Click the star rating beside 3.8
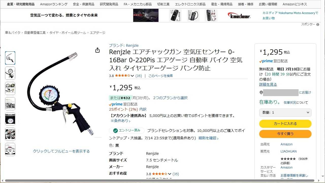The image size is (325, 183). click(122, 76)
